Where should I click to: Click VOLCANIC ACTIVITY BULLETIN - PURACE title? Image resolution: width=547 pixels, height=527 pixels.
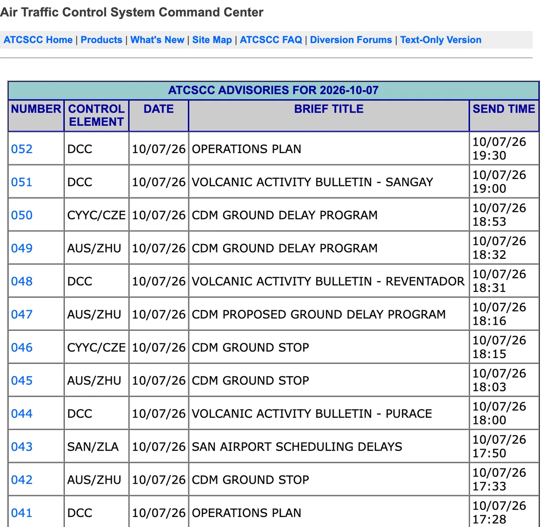[x=312, y=414]
